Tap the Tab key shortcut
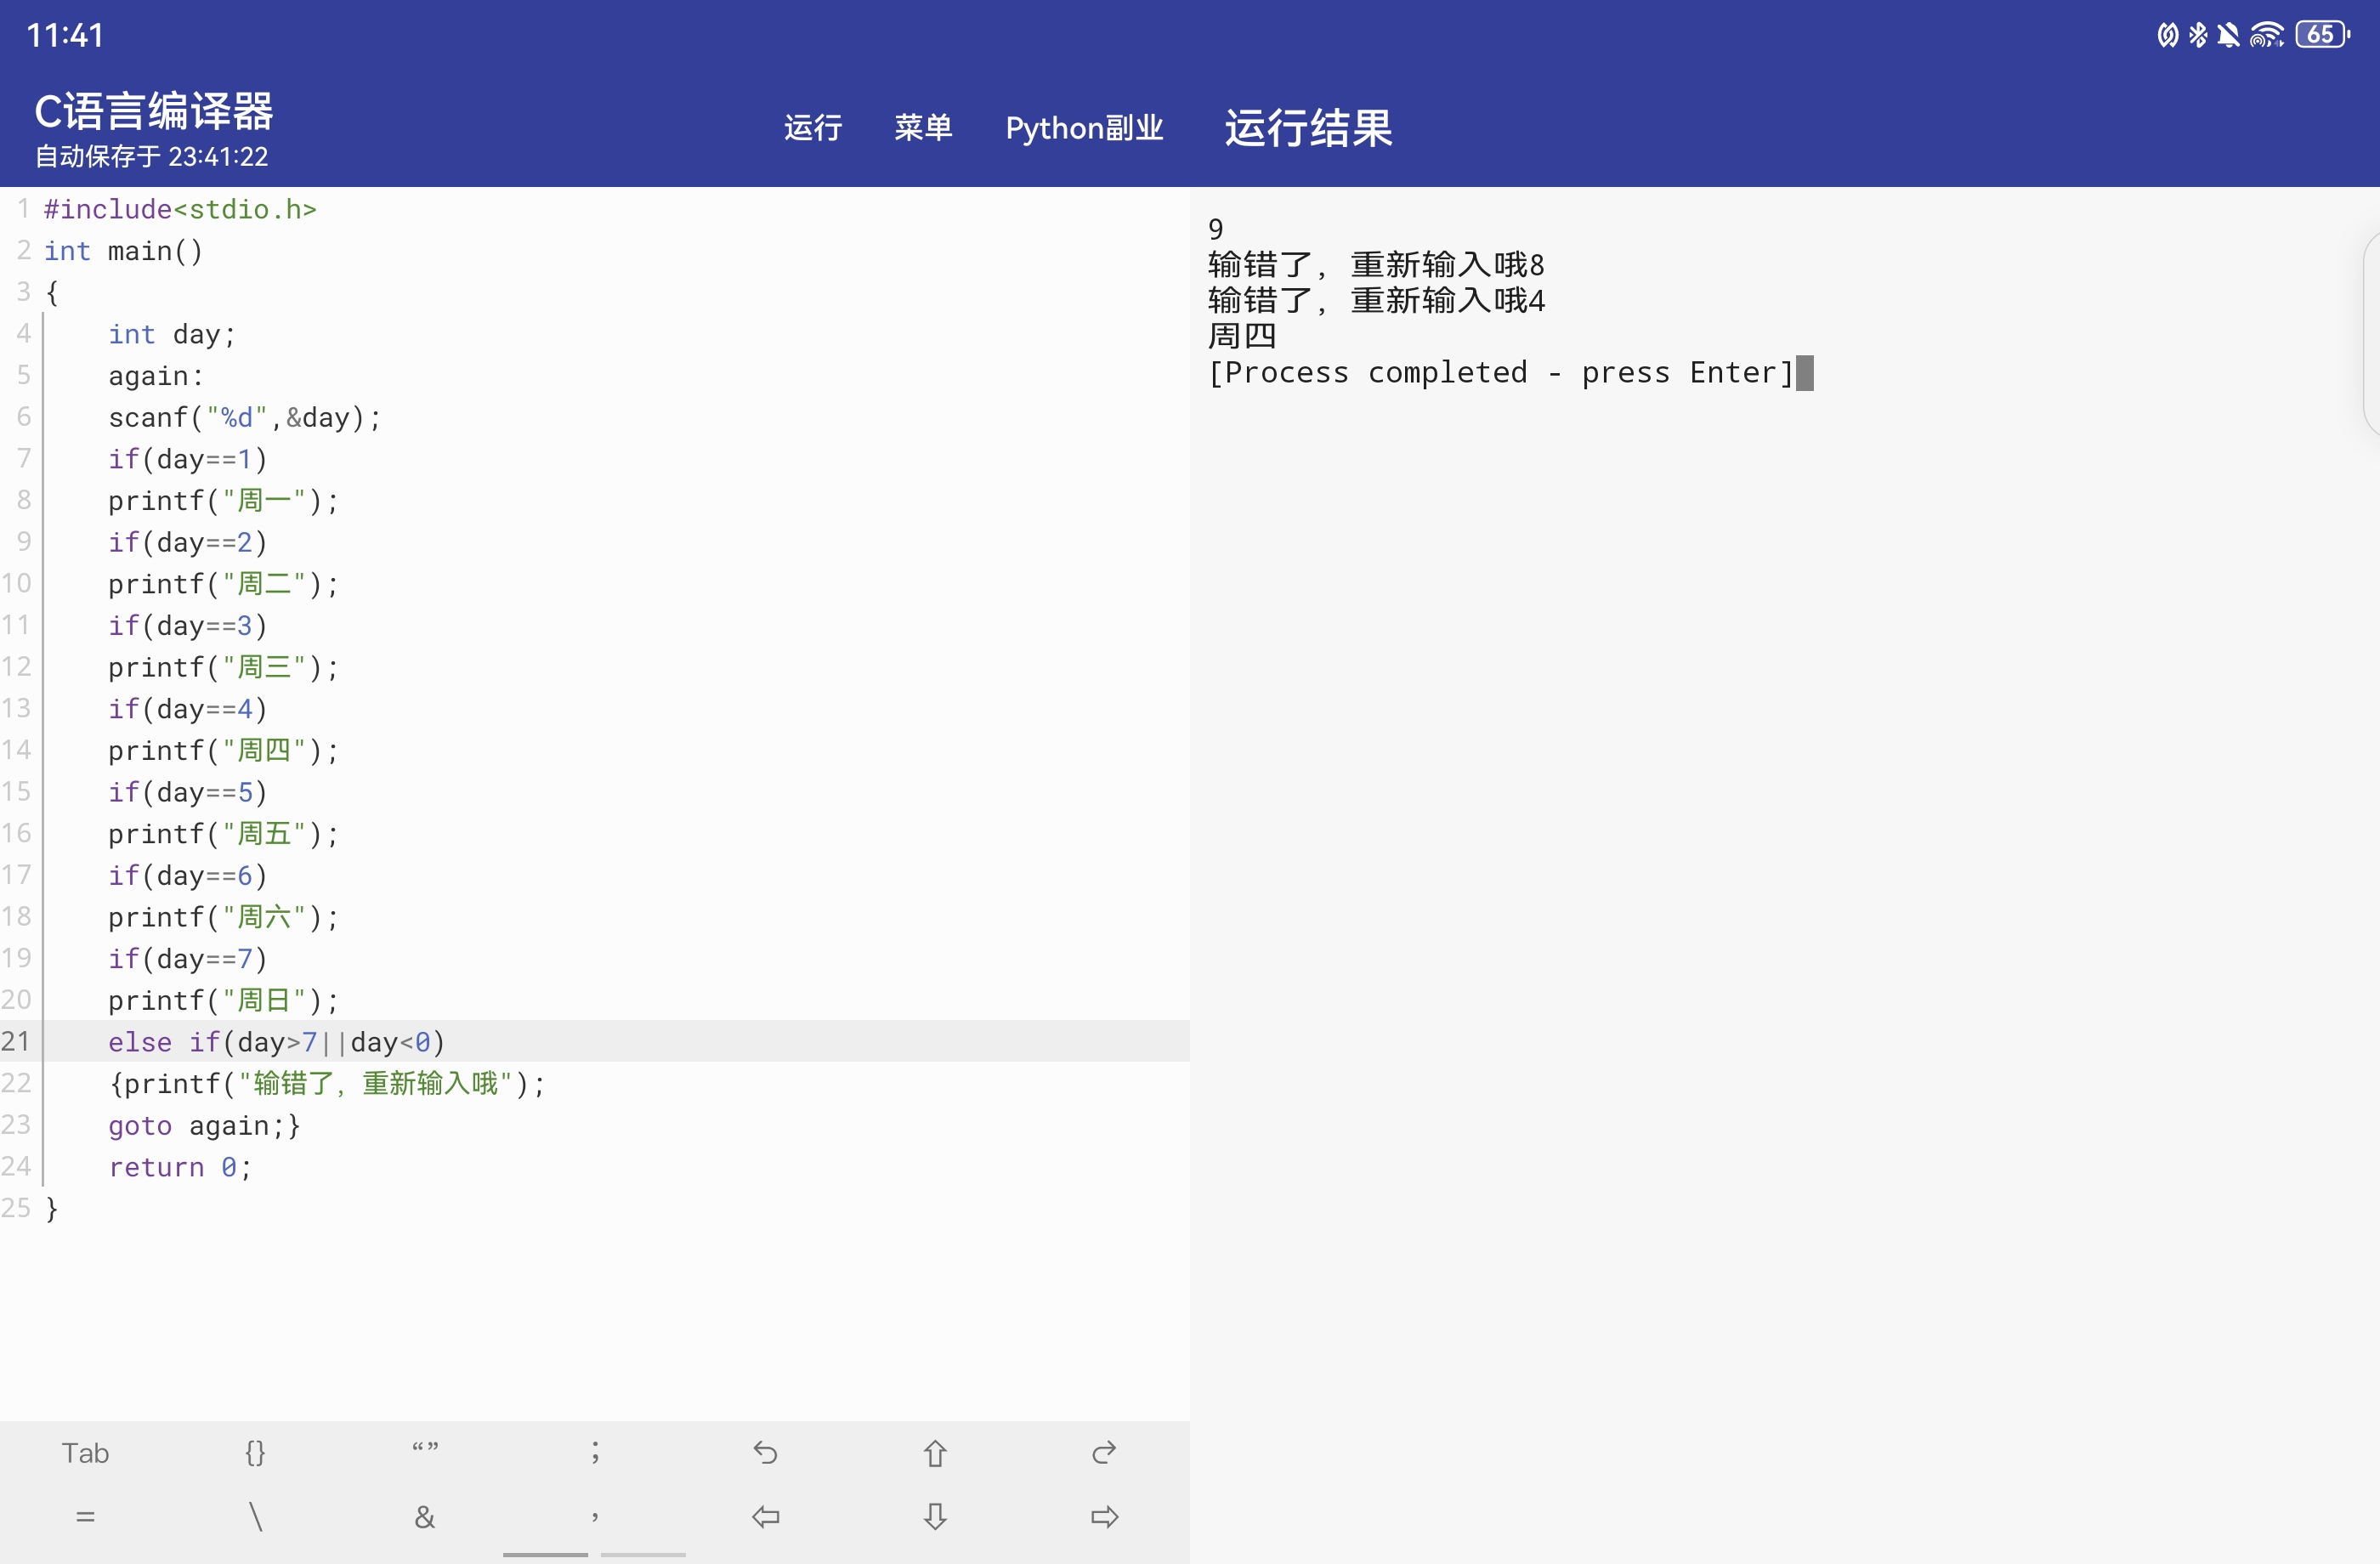The image size is (2380, 1564). pyautogui.click(x=85, y=1452)
